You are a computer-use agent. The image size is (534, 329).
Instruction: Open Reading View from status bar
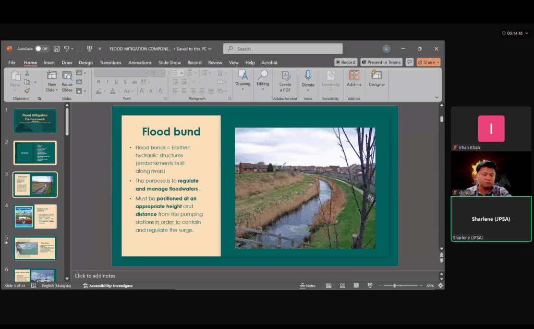pos(356,286)
